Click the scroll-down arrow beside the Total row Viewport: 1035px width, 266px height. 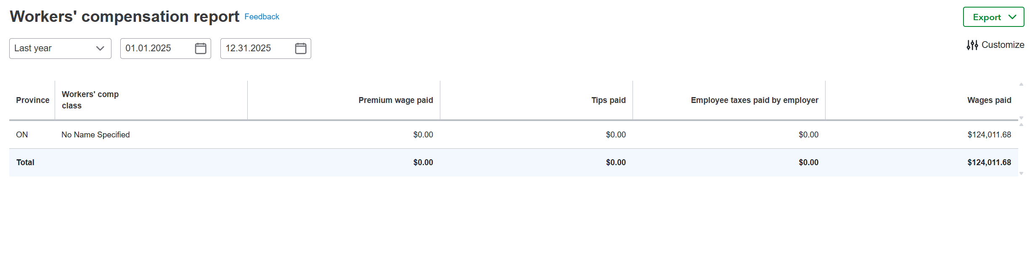[1021, 173]
